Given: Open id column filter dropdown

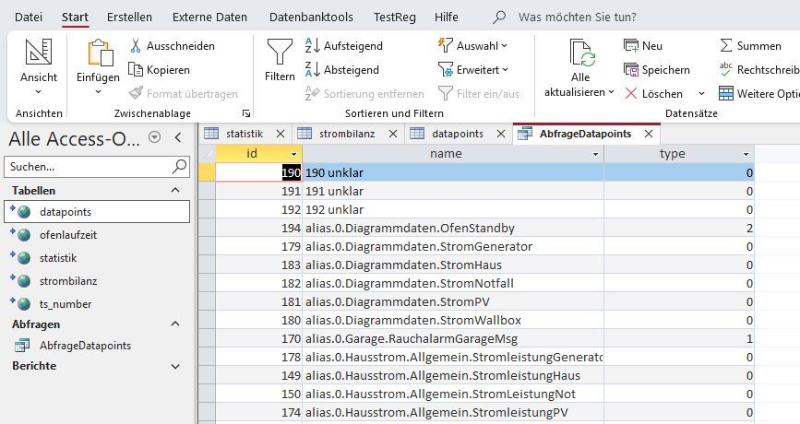Looking at the screenshot, I should click(293, 155).
